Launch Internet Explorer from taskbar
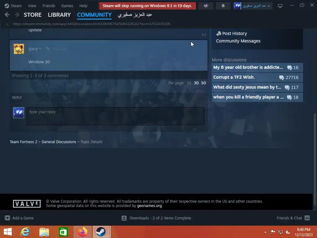 click(25, 232)
